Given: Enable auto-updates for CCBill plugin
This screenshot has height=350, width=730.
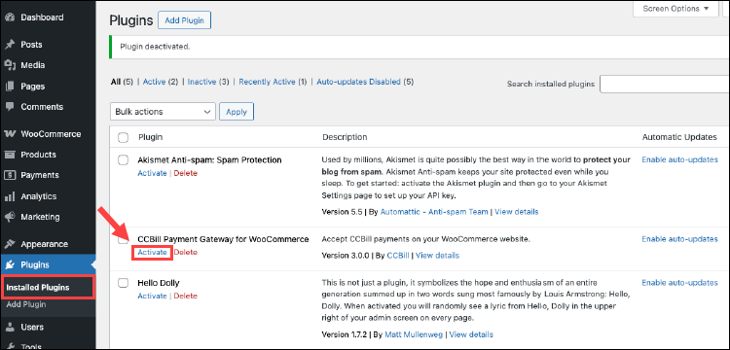Looking at the screenshot, I should (x=679, y=239).
